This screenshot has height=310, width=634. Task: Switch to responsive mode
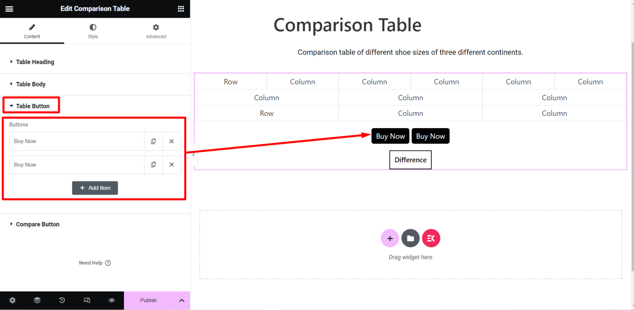[87, 300]
